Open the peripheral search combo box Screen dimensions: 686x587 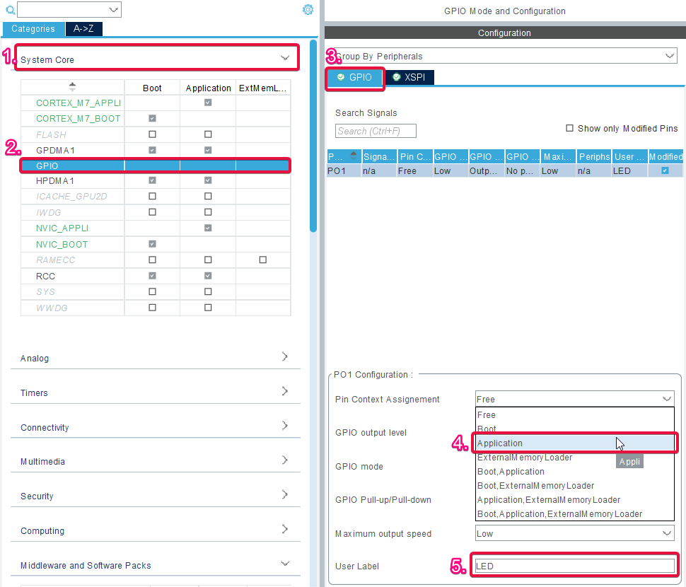69,10
